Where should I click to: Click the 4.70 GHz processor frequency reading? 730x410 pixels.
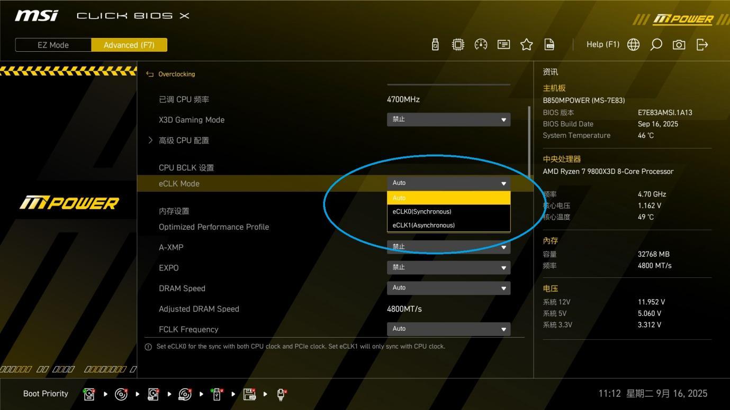(x=652, y=194)
